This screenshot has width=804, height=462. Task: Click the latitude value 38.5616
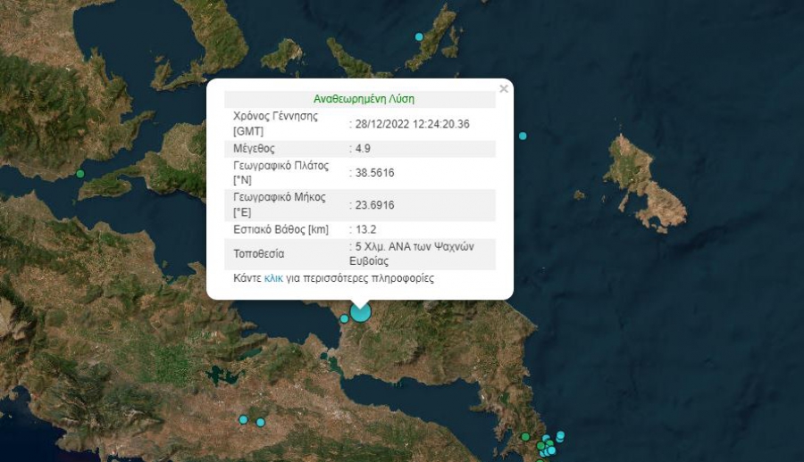click(x=374, y=173)
